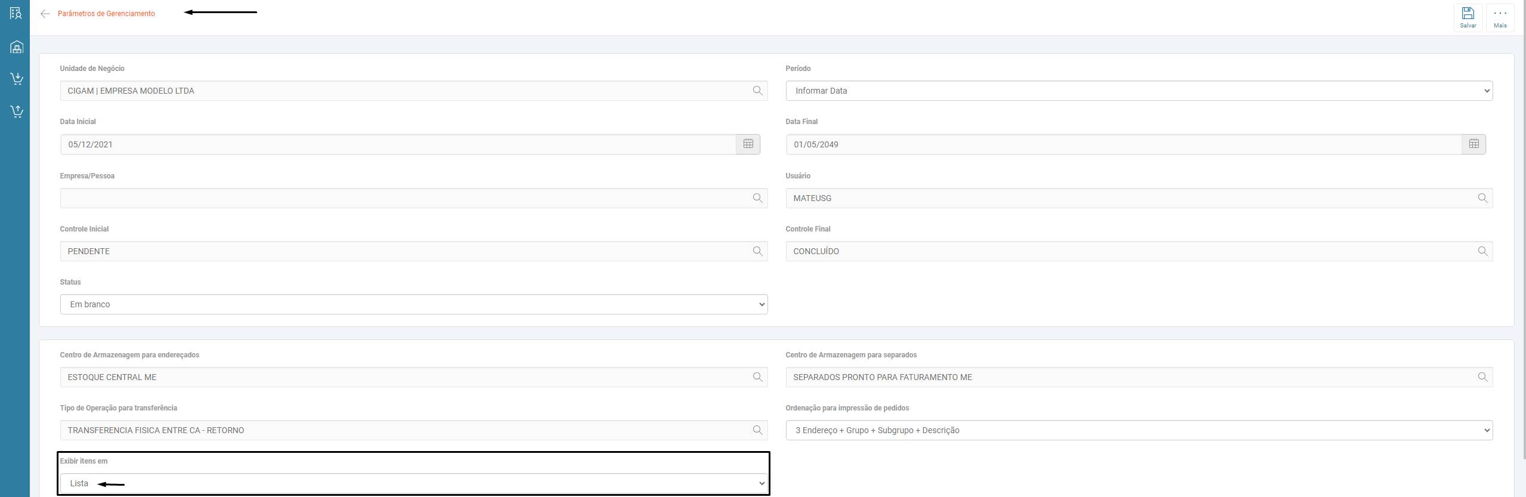
Task: Click the Parâmetros de Gerenciamento title link
Action: coord(106,14)
